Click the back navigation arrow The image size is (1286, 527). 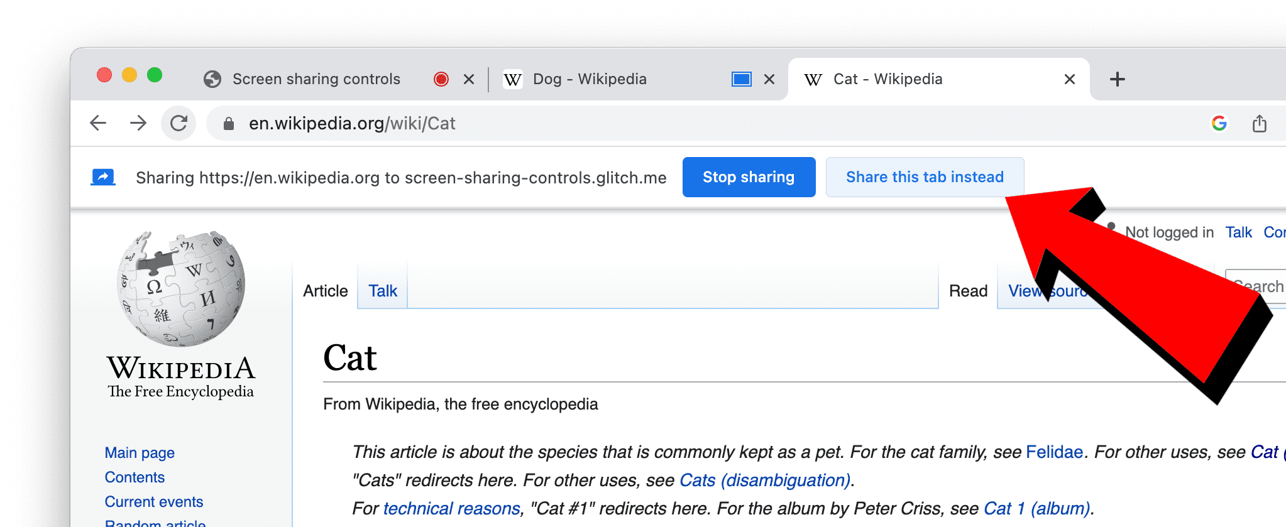pyautogui.click(x=98, y=123)
